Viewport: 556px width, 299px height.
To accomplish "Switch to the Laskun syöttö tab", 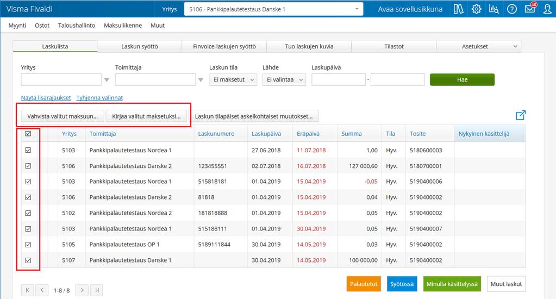I will [140, 46].
